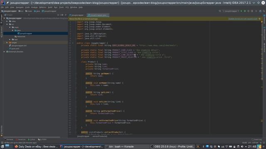Open the View menu
The image size is (266, 149).
[12, 7]
